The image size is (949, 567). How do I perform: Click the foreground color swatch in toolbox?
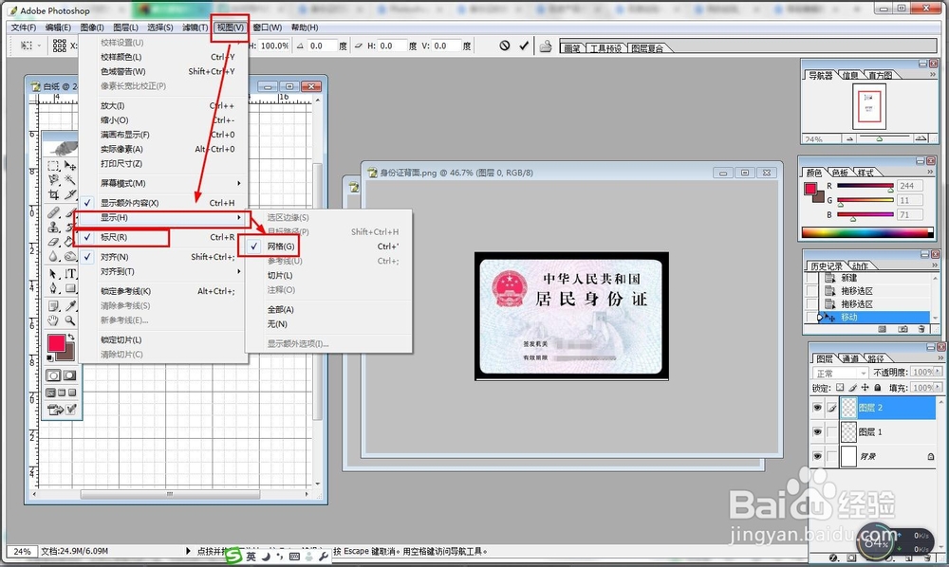pos(56,342)
